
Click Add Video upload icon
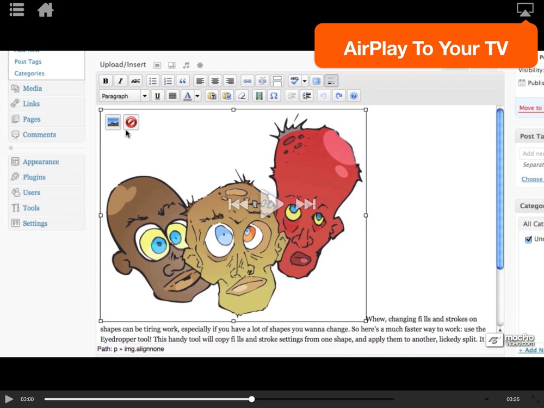pyautogui.click(x=172, y=65)
